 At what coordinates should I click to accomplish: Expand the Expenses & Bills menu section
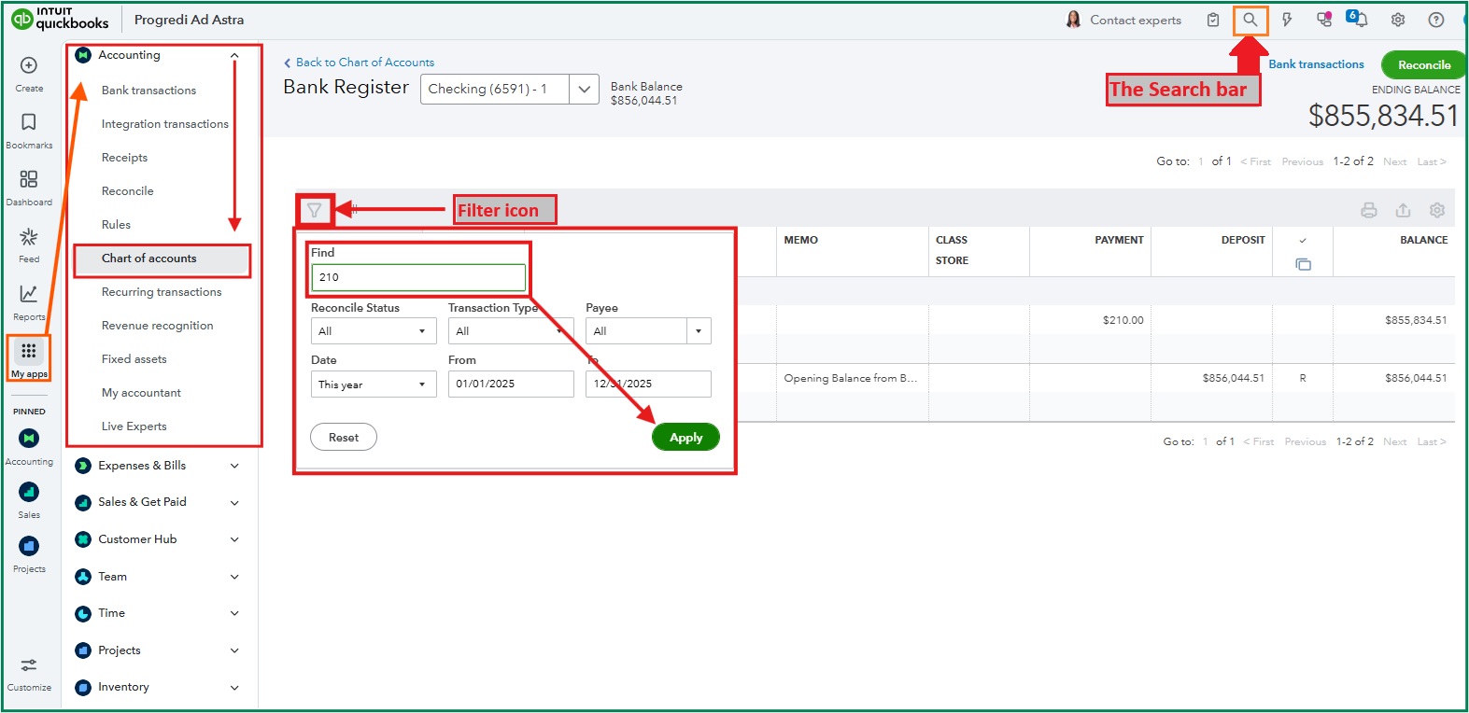pos(234,466)
